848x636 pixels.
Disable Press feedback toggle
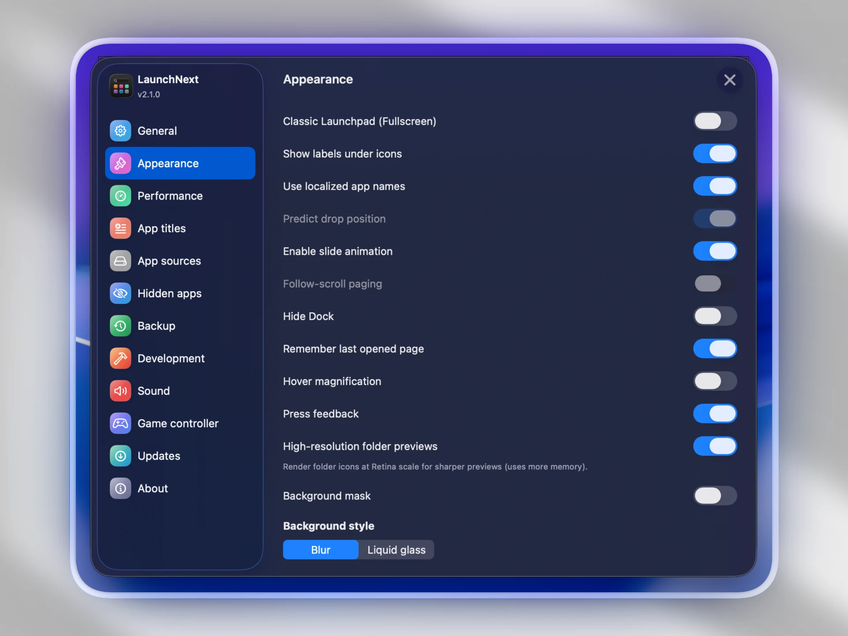click(x=715, y=414)
